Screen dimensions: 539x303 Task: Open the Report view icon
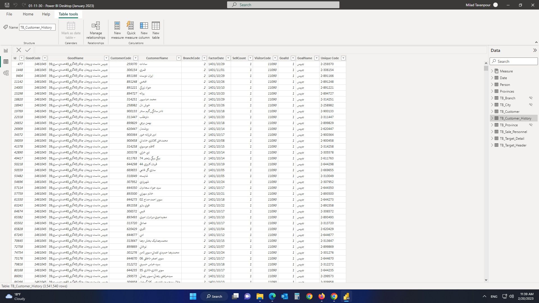(6, 50)
